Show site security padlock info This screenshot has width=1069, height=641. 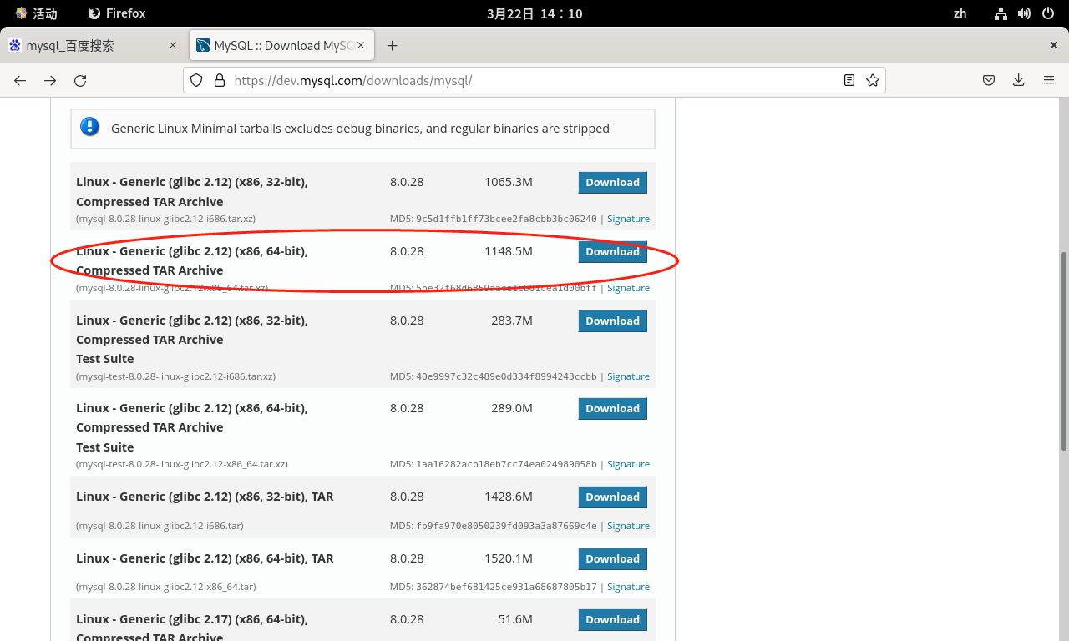pyautogui.click(x=220, y=80)
